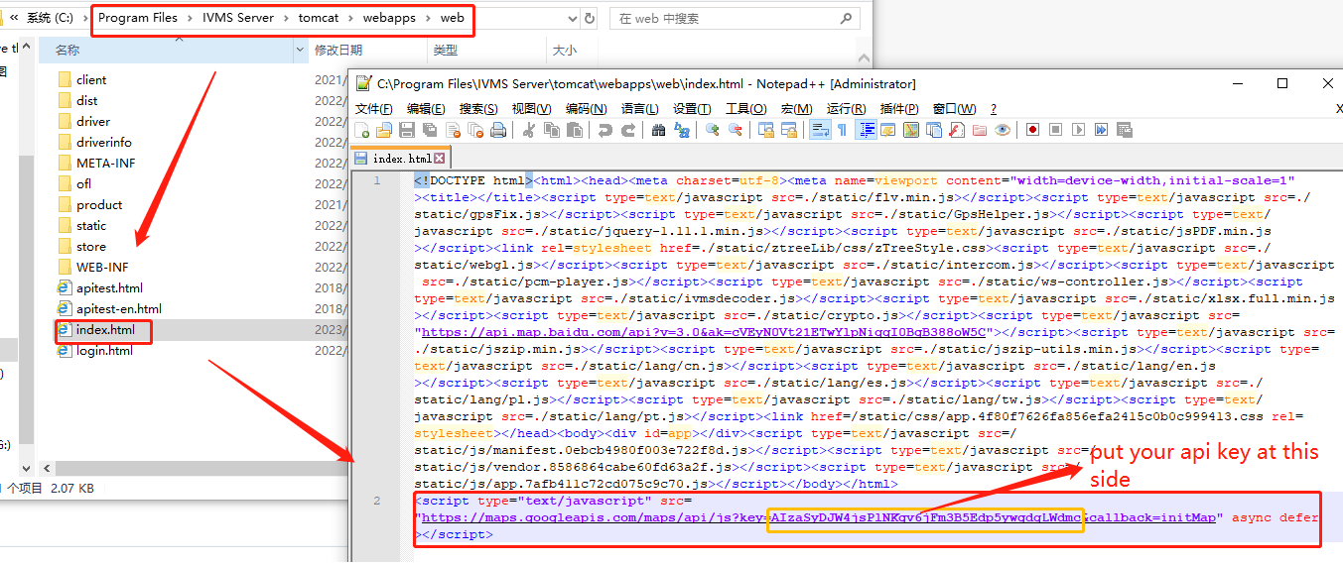
Task: Toggle show all characters pilcrow
Action: click(843, 130)
